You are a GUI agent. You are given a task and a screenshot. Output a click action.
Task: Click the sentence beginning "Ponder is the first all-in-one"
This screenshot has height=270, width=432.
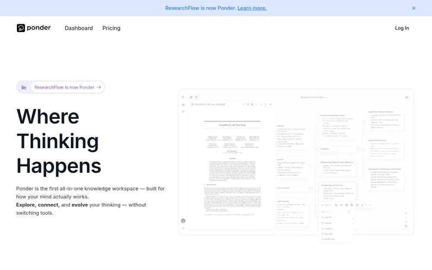(90, 193)
